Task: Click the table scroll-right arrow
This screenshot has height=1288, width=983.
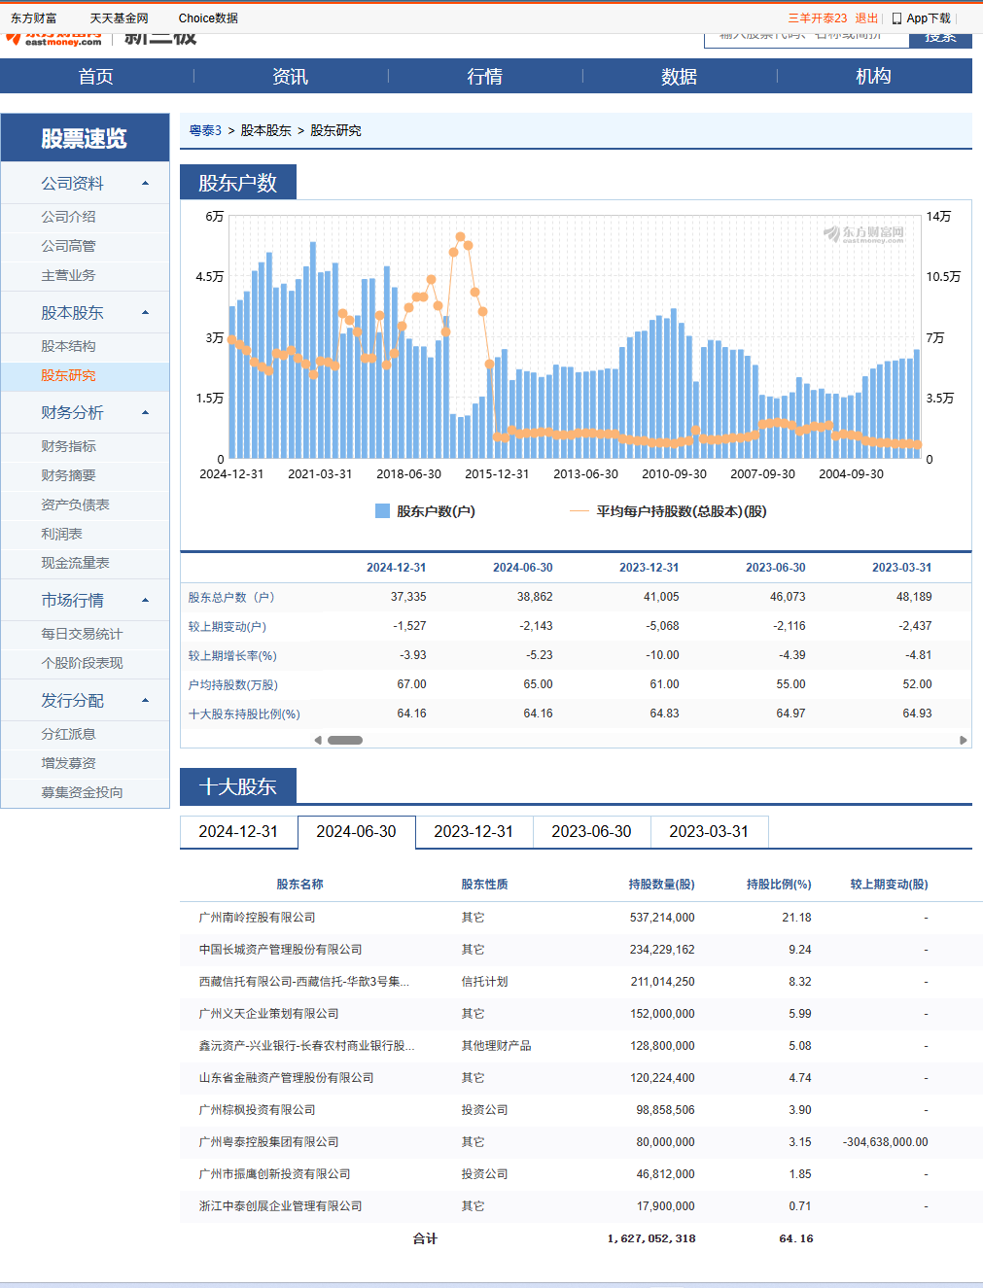Action: click(x=964, y=740)
